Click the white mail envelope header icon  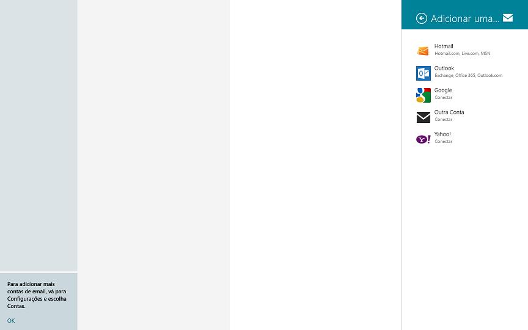click(x=508, y=18)
